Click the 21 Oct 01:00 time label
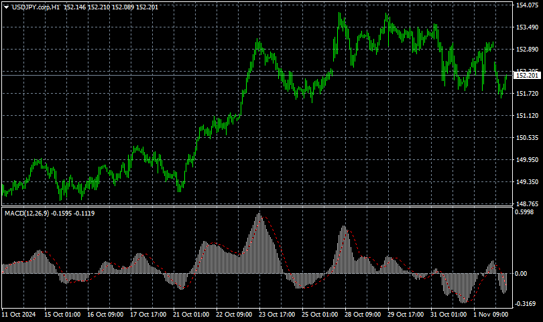The width and height of the screenshot is (543, 322). click(x=191, y=315)
